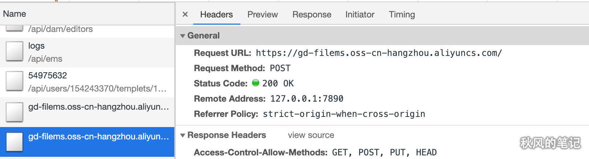Select the Headers tab

216,15
